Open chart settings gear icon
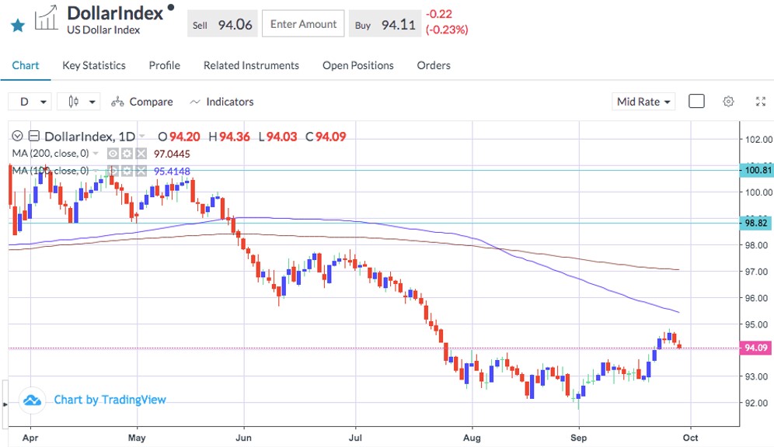This screenshot has width=774, height=447. tap(728, 102)
